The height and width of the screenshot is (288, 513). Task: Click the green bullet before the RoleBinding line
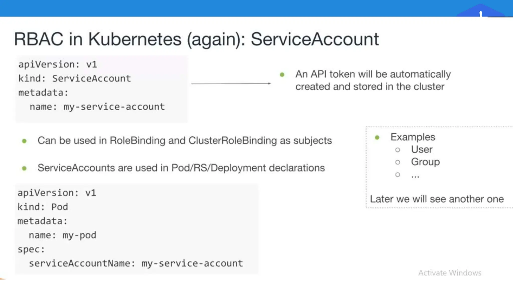pyautogui.click(x=24, y=141)
